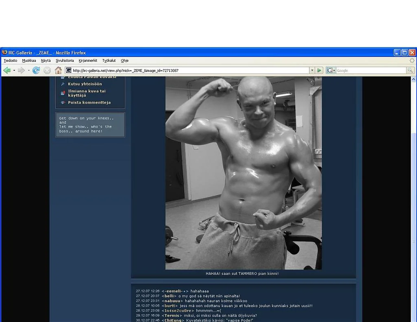This screenshot has height=322, width=417.
Task: Open the Back history dropdown arrow
Action: click(x=14, y=70)
